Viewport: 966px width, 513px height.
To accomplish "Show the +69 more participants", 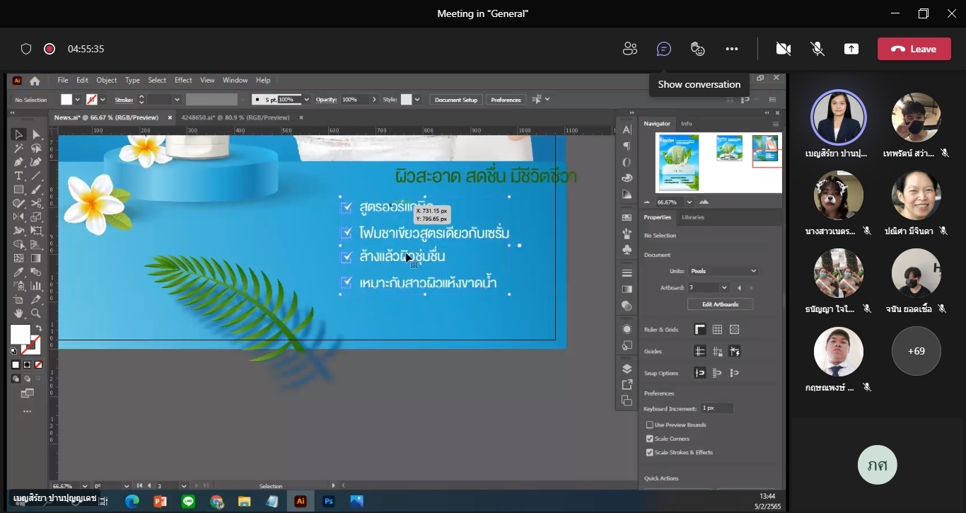I will pyautogui.click(x=916, y=351).
